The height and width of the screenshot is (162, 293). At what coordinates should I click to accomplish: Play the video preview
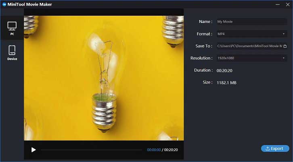[x=33, y=150]
